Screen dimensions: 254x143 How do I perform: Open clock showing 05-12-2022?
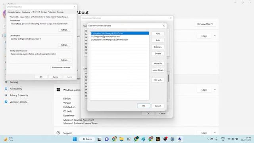246,139
